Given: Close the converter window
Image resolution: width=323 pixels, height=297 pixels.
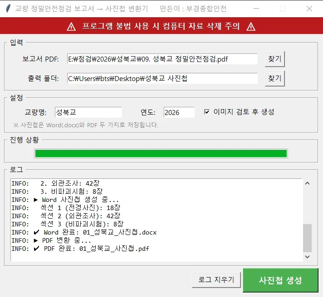Looking at the screenshot, I should click(309, 9).
